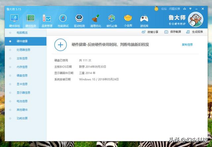Image resolution: width=212 pixels, height=147 pixels.
Task: Click 保存截屏 text label
Action: 176,32
